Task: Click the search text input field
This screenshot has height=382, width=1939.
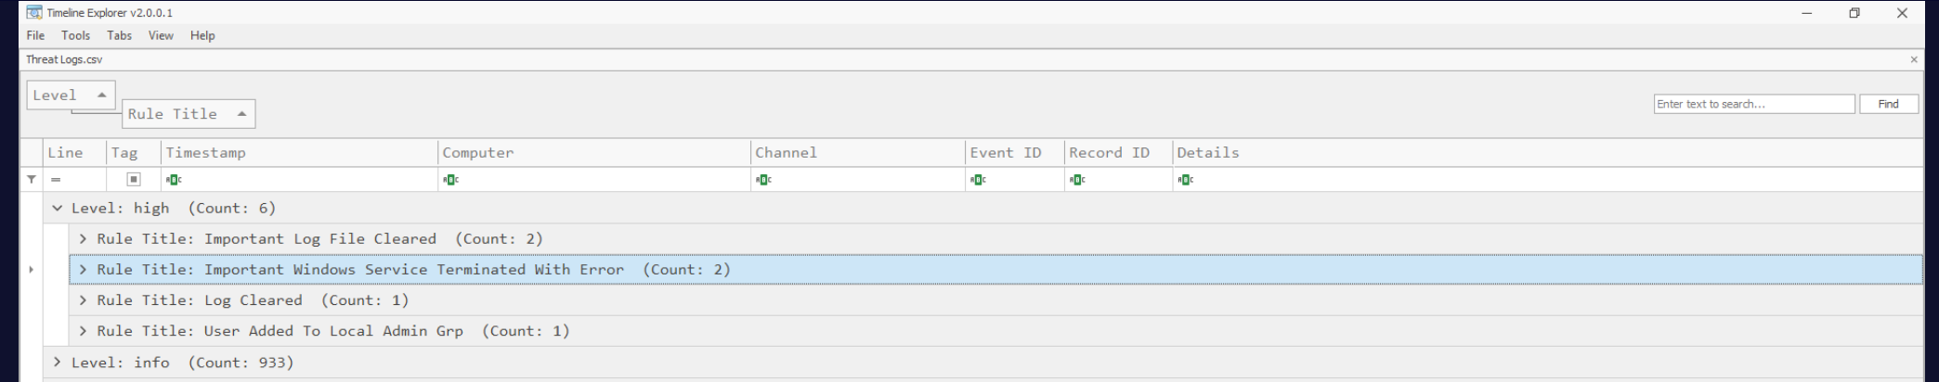Action: pos(1753,104)
